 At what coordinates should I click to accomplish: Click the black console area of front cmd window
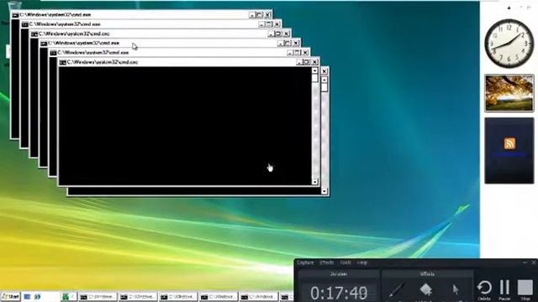click(x=185, y=126)
